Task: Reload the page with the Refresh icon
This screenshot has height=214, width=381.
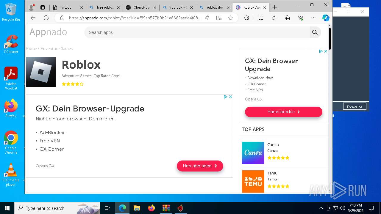Action: tap(46, 18)
